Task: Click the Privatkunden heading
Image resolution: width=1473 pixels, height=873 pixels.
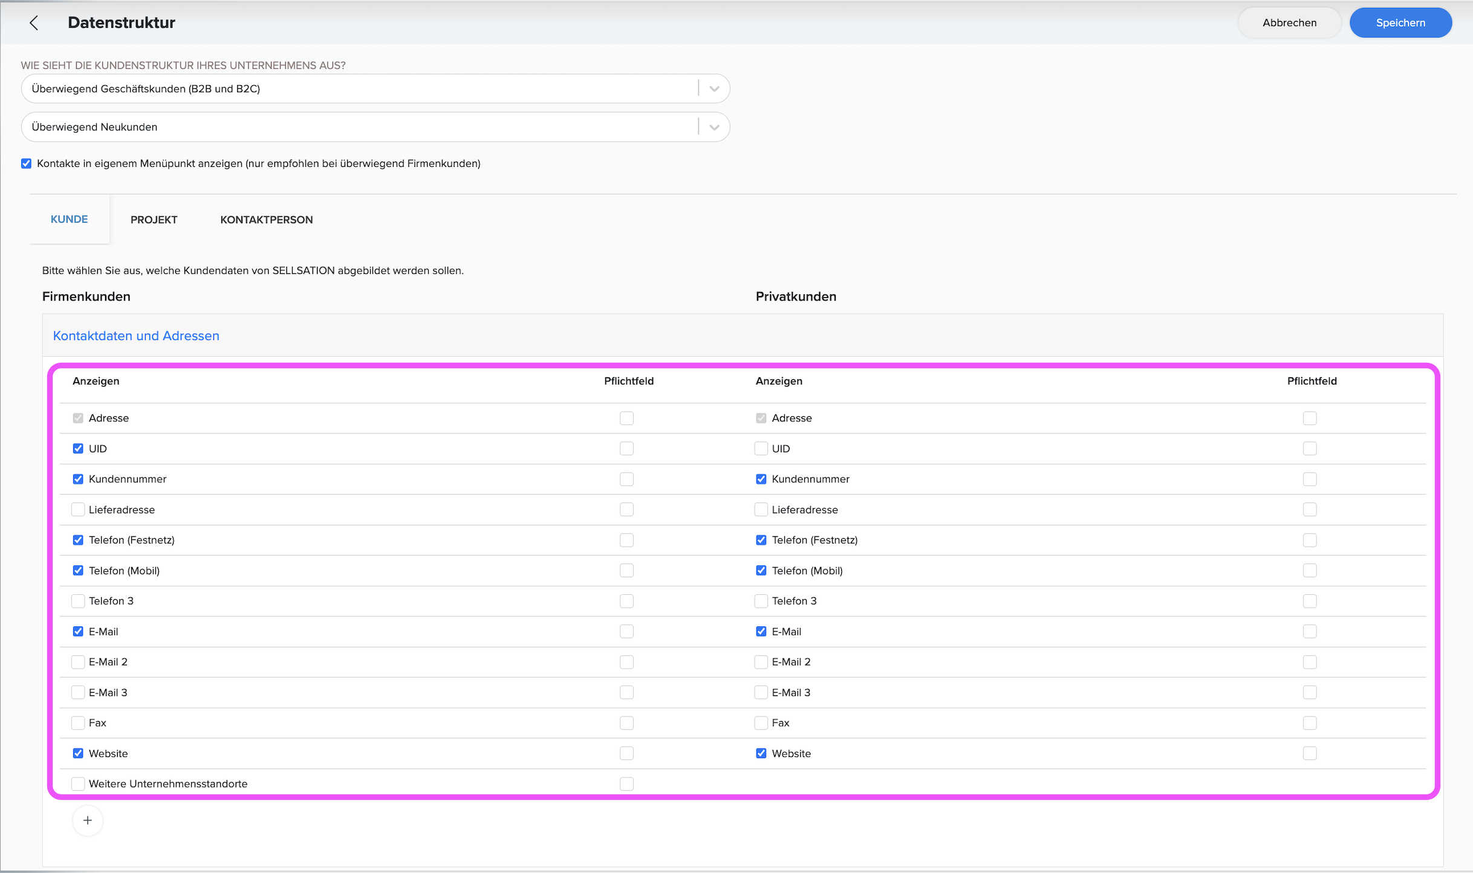Action: click(796, 297)
